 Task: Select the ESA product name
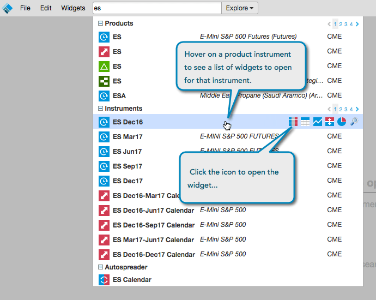(119, 96)
